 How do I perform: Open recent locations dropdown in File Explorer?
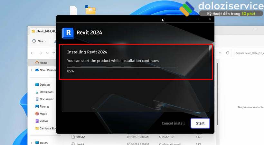47,53
